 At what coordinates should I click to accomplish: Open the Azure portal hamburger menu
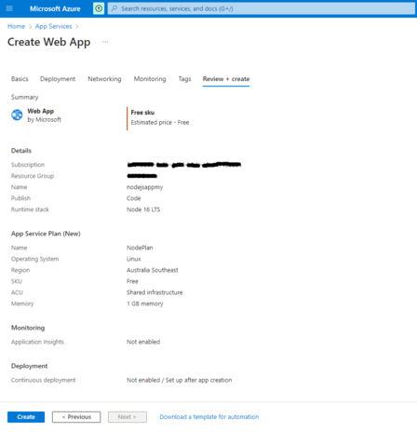click(x=9, y=8)
